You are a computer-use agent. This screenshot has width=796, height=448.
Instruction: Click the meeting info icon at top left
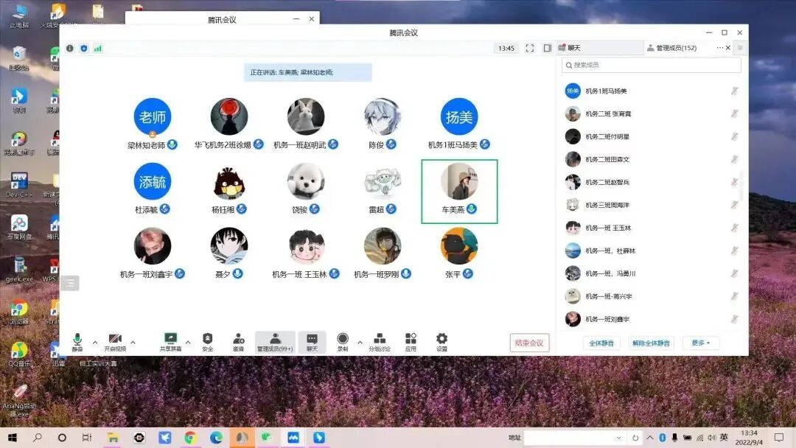[x=70, y=48]
